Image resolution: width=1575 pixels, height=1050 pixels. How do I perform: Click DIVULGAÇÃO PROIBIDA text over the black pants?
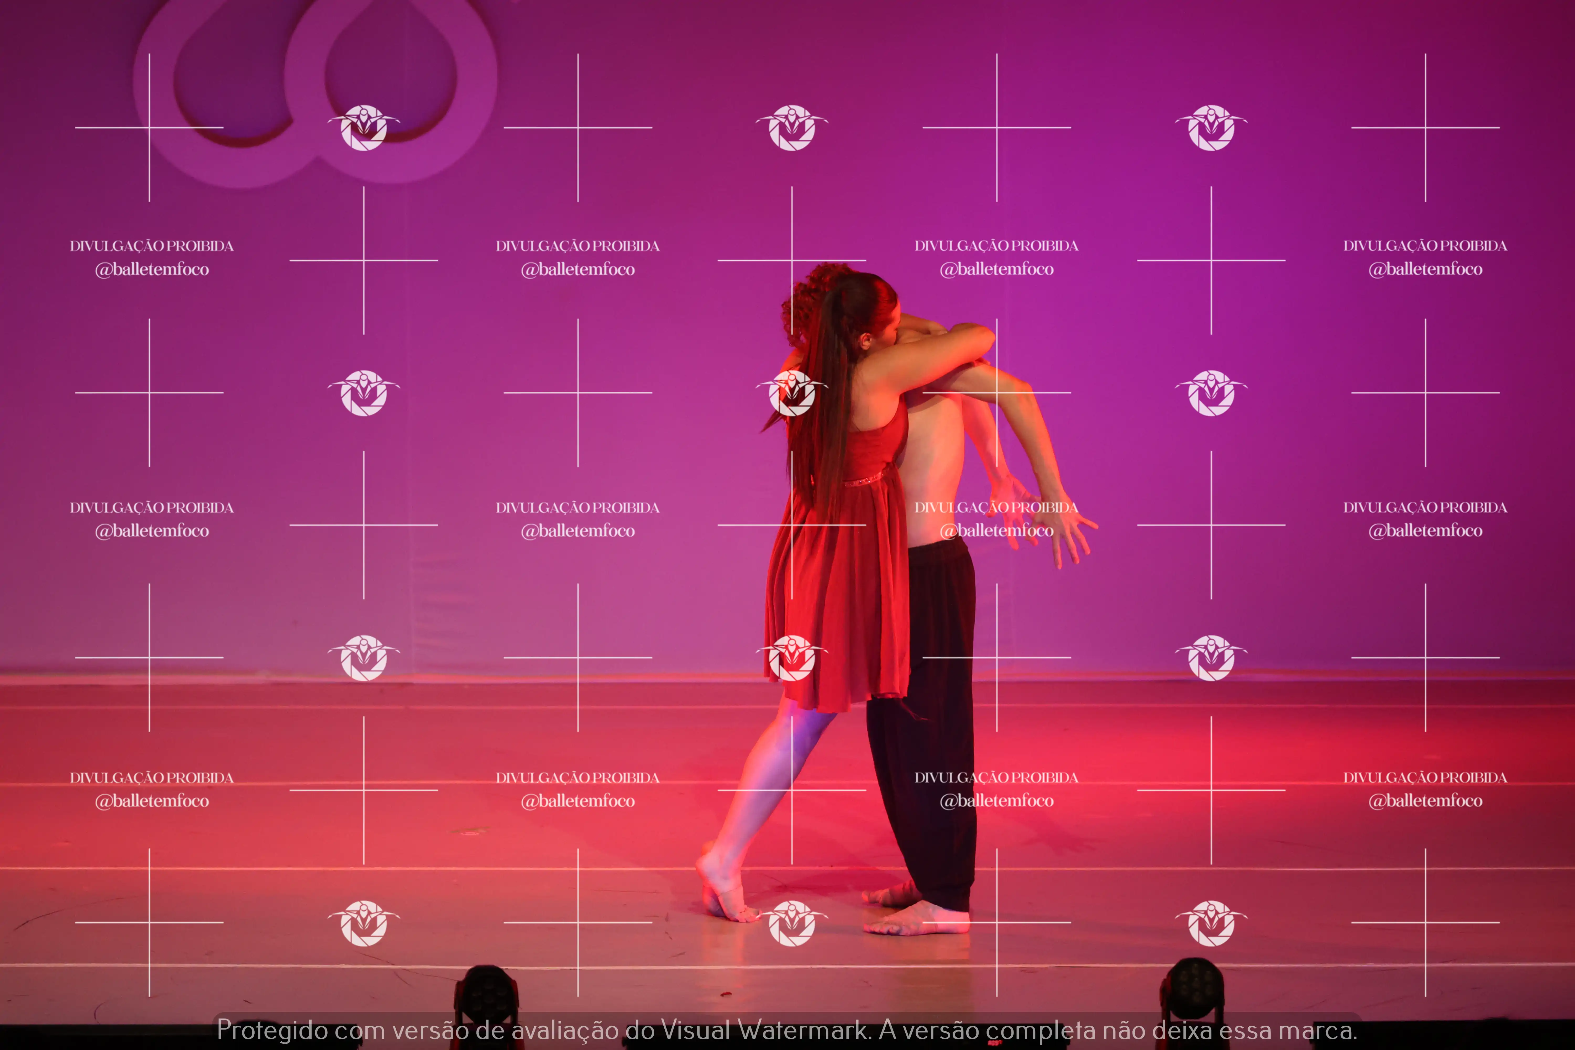coord(996,778)
